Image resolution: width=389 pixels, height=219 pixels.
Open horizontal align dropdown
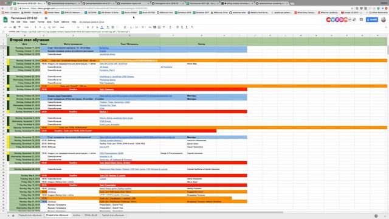(x=125, y=27)
